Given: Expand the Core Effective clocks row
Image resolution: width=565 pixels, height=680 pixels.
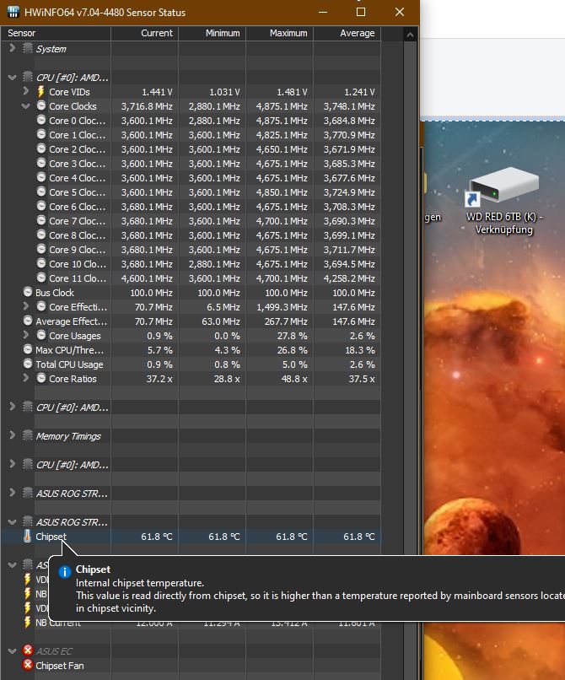Looking at the screenshot, I should point(26,306).
